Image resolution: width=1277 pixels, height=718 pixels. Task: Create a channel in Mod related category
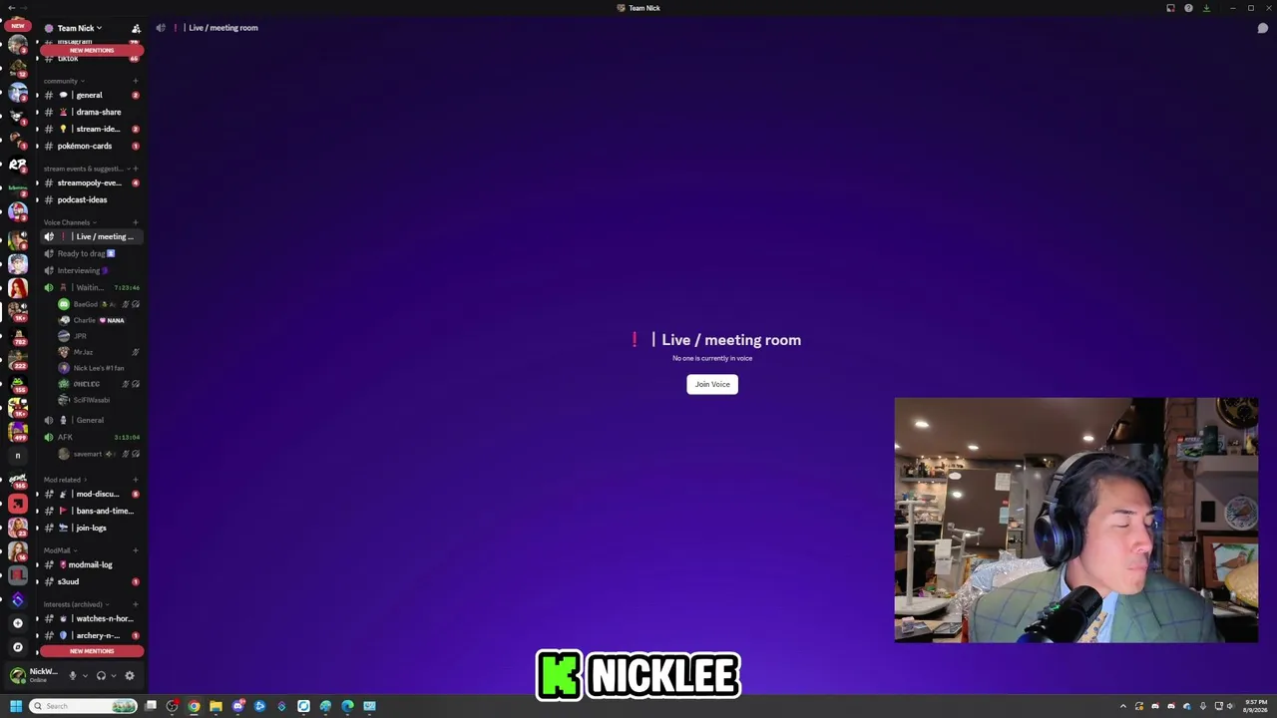pyautogui.click(x=136, y=480)
